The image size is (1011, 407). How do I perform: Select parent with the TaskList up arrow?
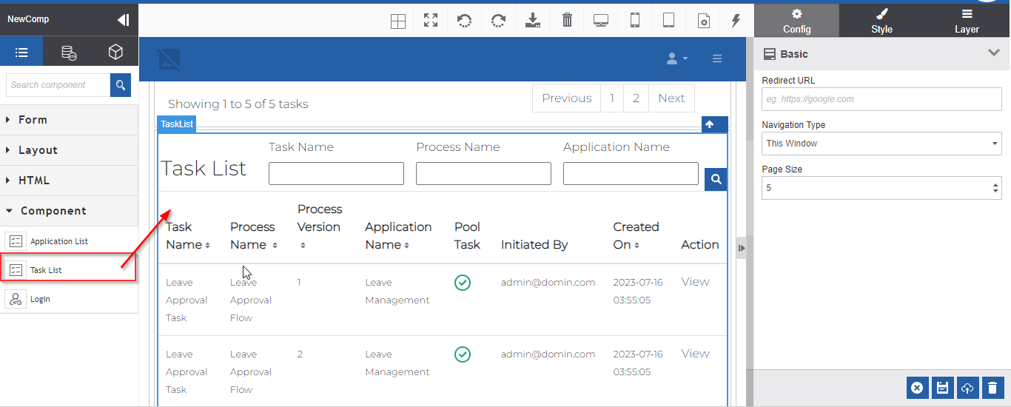(x=710, y=124)
